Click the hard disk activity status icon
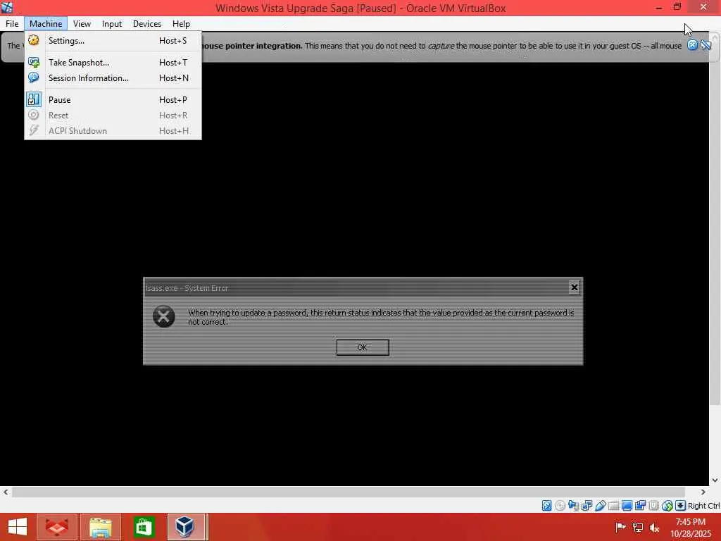 546,506
